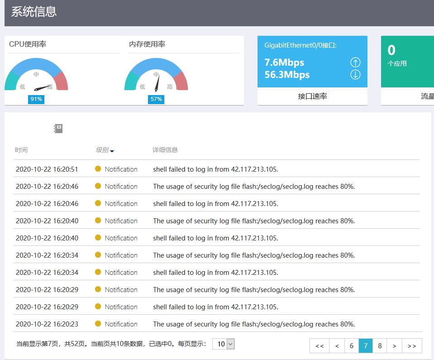
Task: Go to page 6 of logs
Action: 352,346
